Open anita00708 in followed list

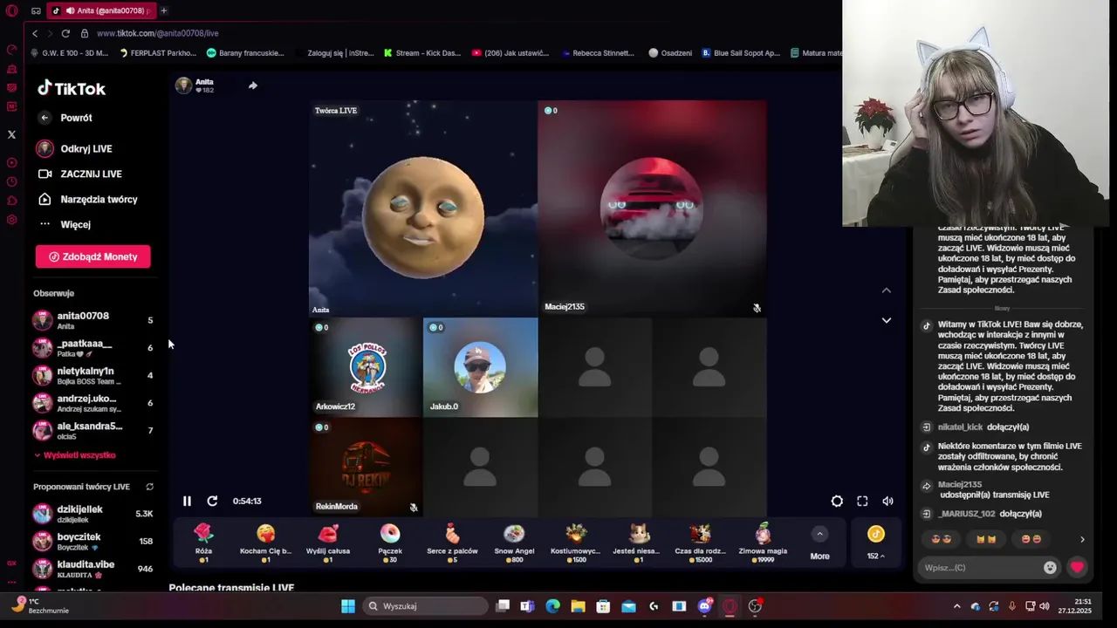(93, 320)
